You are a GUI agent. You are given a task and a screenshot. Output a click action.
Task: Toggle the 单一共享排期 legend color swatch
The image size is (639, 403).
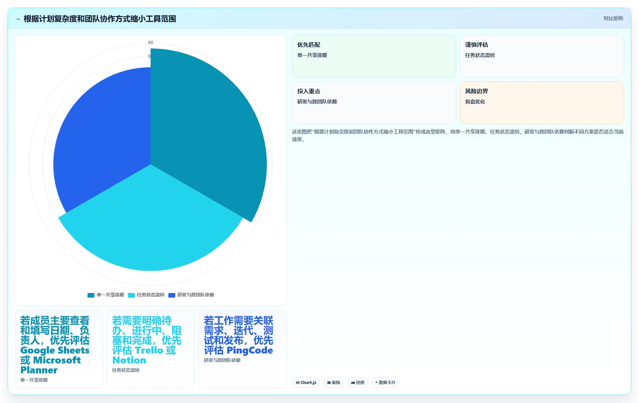click(91, 295)
